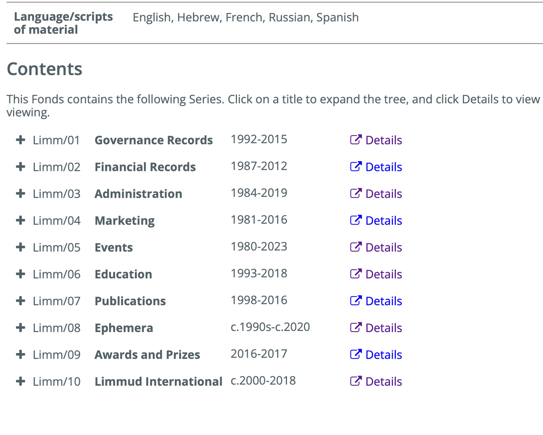Click external-link icon for Ephemera
Screen dimensions: 543x435
point(356,327)
